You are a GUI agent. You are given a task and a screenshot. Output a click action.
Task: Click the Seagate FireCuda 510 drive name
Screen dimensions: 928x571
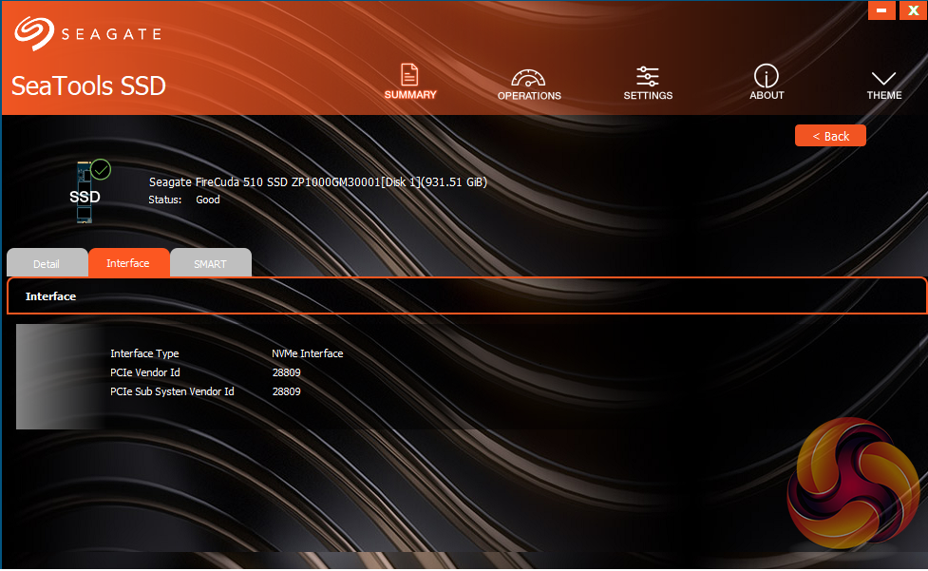coord(318,182)
